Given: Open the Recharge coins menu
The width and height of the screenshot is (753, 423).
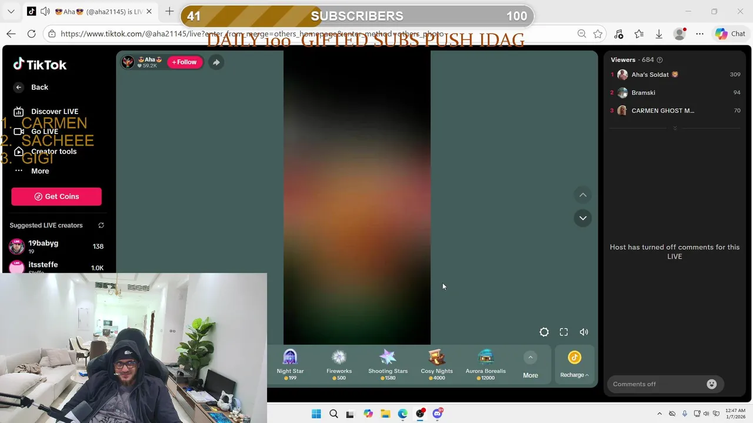Looking at the screenshot, I should coord(574,365).
